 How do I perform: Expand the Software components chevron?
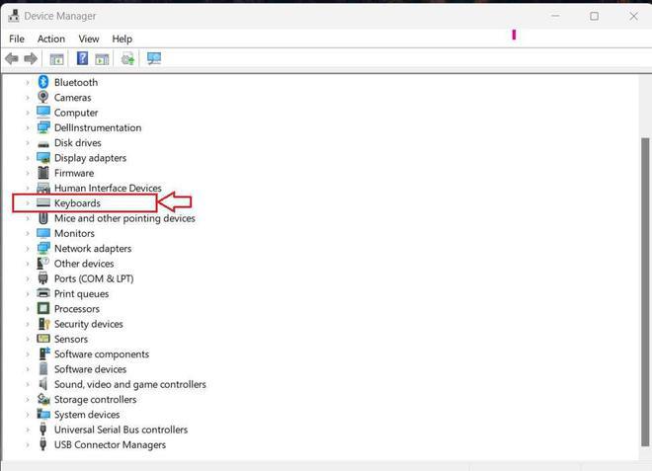tap(28, 354)
